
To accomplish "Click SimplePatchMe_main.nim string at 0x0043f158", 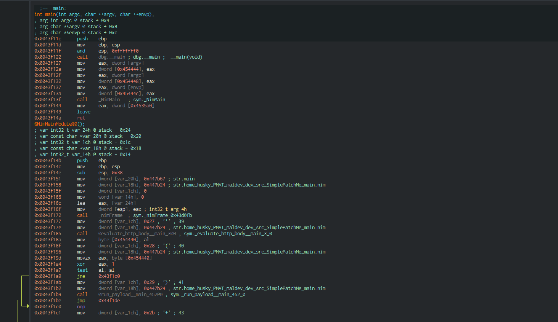I will [249, 185].
